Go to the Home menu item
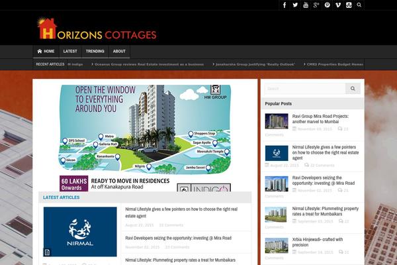This screenshot has width=397, height=265. 46,51
